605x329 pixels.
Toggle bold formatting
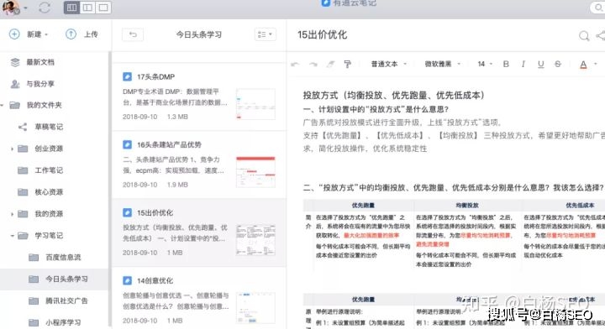[x=506, y=64]
